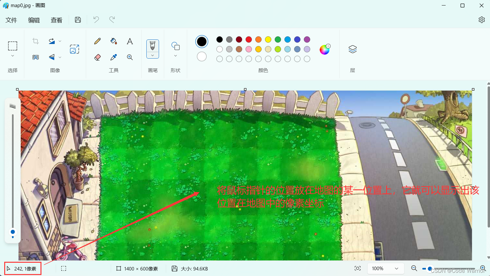The image size is (490, 276).
Task: Expand the selection options chevron
Action: tap(13, 56)
